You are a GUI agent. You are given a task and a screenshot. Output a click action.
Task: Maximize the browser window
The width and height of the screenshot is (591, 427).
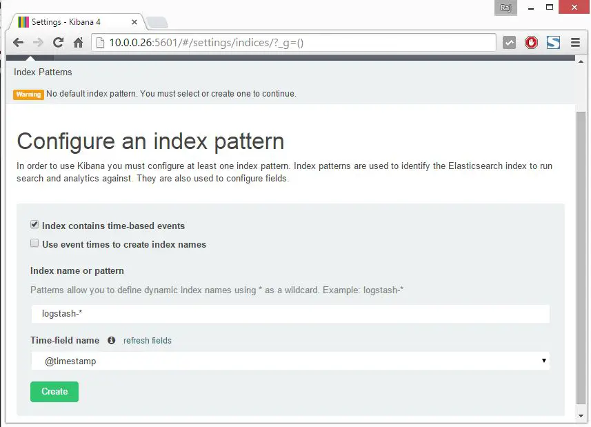click(550, 7)
